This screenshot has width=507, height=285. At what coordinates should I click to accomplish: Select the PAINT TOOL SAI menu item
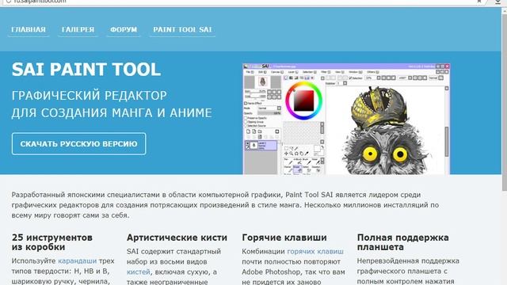182,30
